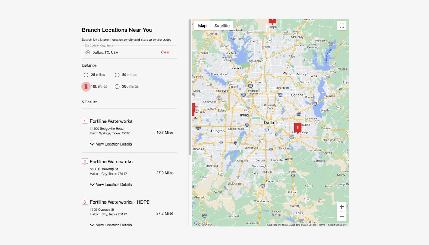Open Fortiline Waterworks - HDPE result title
Image resolution: width=429 pixels, height=245 pixels.
point(120,202)
